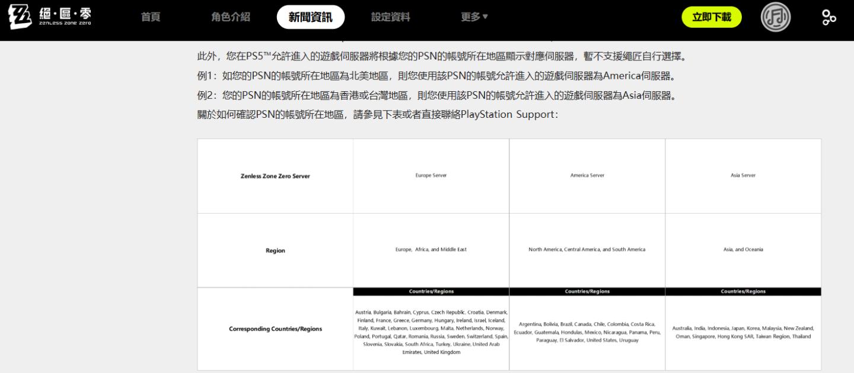
Task: Click the Asia Server table cell
Action: (x=743, y=176)
